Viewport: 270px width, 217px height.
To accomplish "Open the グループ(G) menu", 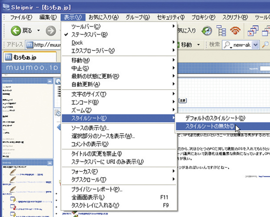I will point(137,17).
